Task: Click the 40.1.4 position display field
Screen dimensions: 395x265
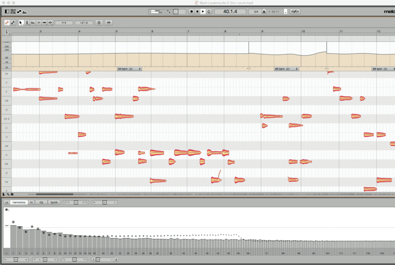Action: coord(230,12)
